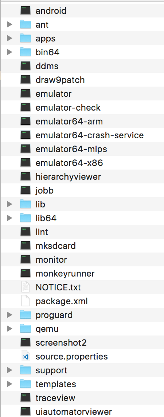Click the lint executable icon

(x=26, y=232)
